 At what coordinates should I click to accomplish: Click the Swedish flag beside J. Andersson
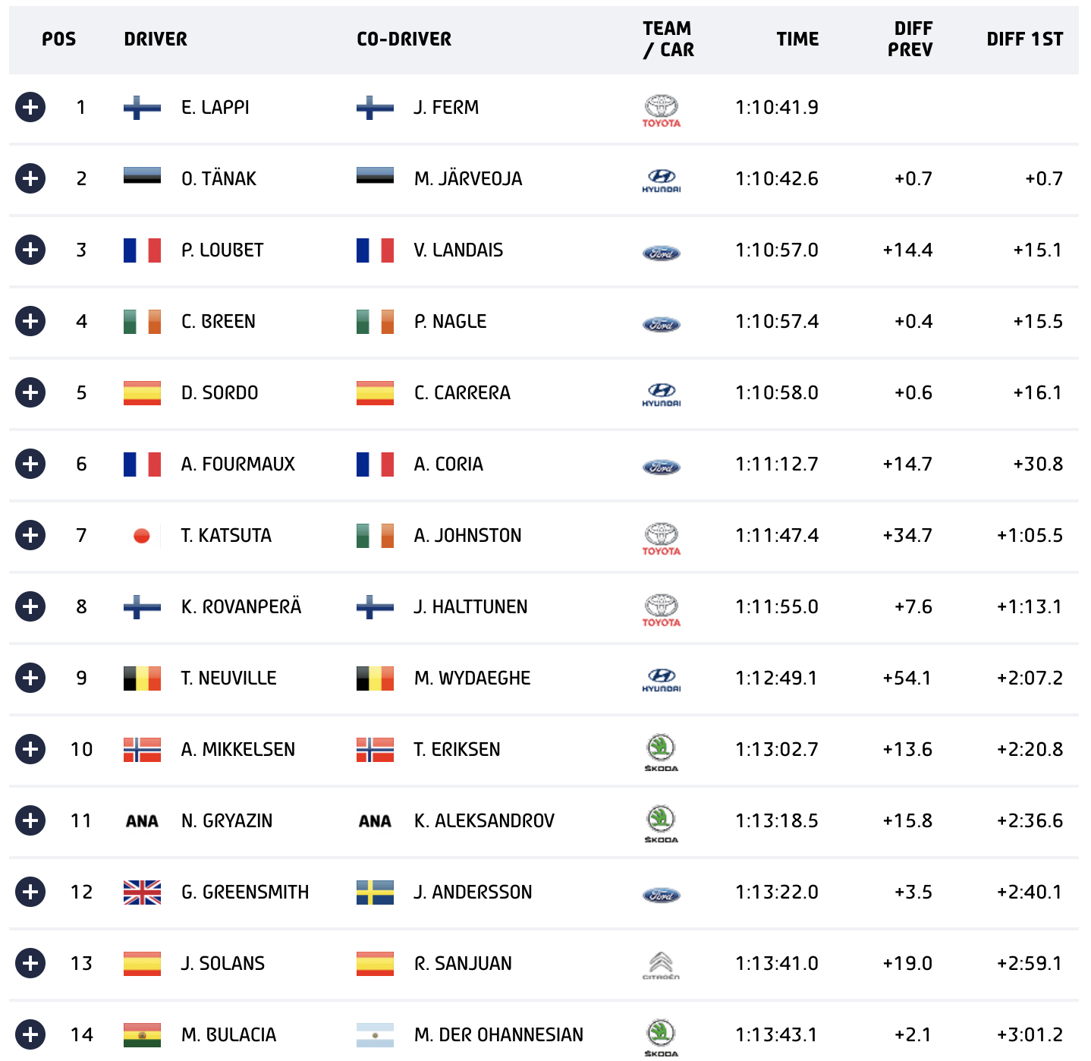375,893
